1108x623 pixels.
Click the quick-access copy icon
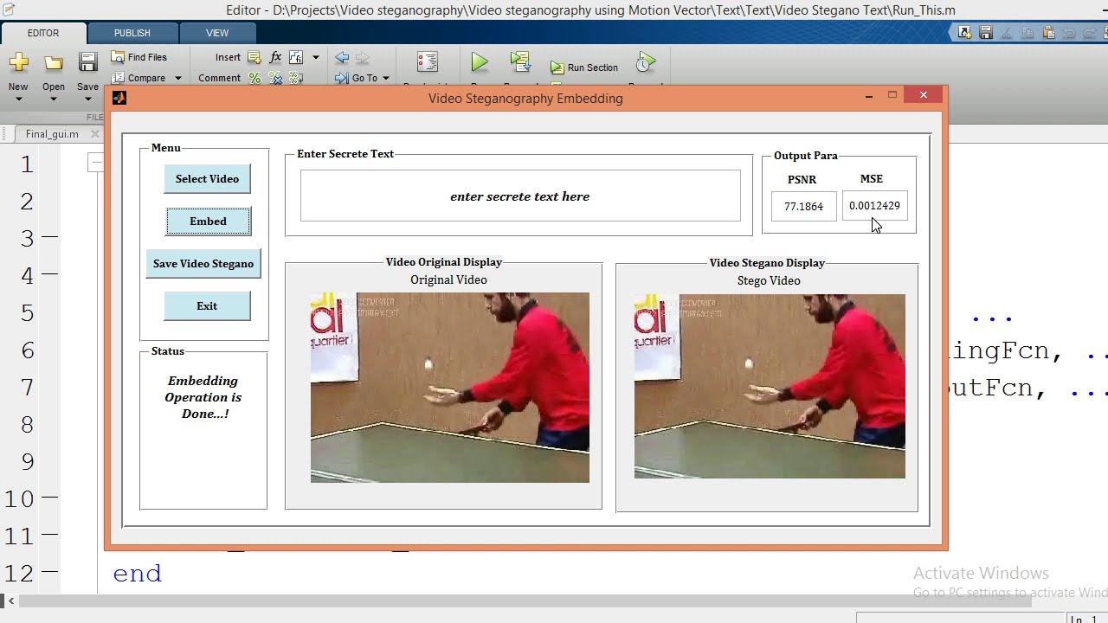pyautogui.click(x=1027, y=33)
